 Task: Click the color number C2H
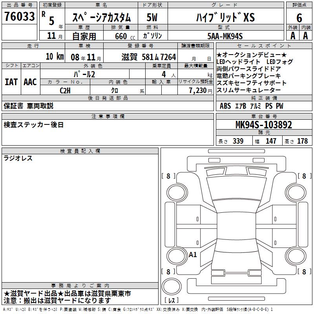pyautogui.click(x=65, y=91)
